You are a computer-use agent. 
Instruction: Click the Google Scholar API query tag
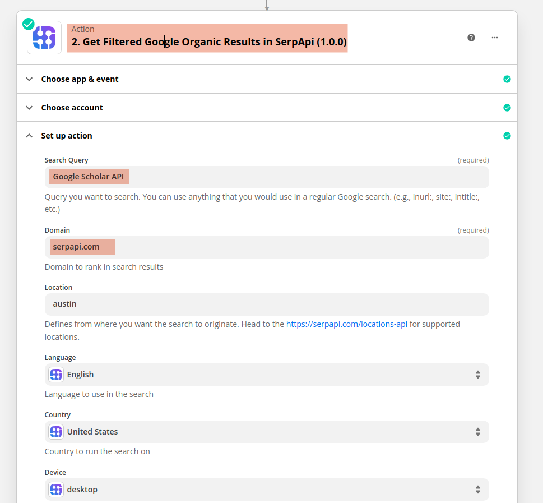pyautogui.click(x=89, y=176)
